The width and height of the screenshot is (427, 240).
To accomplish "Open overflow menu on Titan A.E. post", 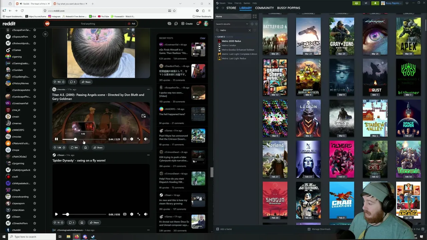I will click(x=148, y=89).
